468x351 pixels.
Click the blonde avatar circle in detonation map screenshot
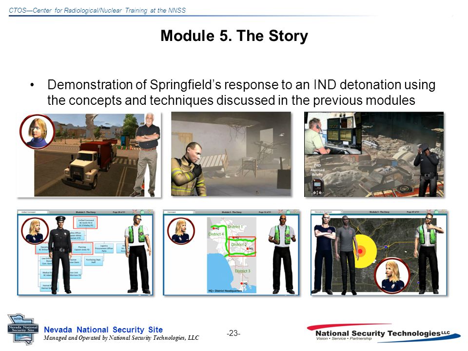click(x=392, y=275)
